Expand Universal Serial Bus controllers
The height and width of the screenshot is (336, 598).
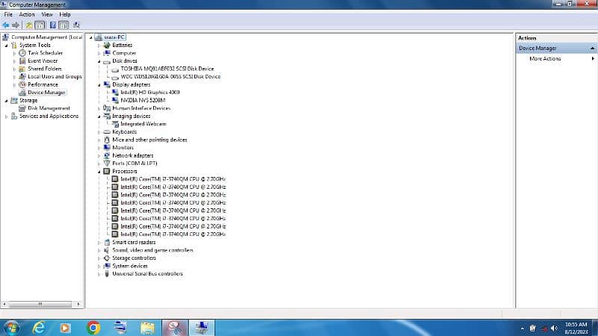pos(98,274)
